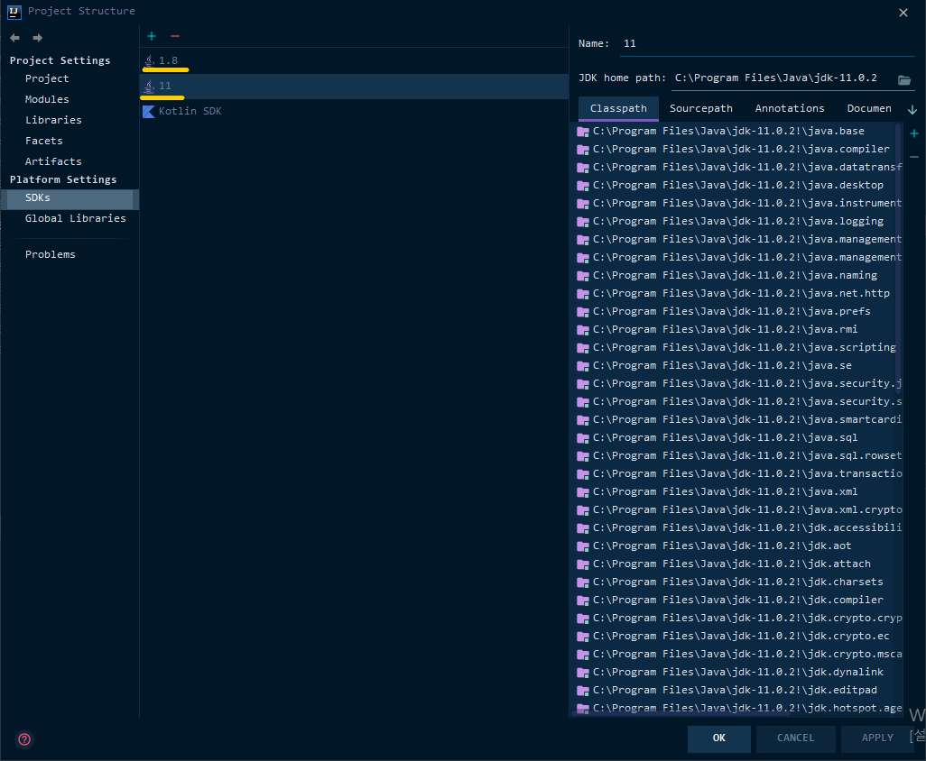Select the 1.8 JDK entry

(x=168, y=60)
